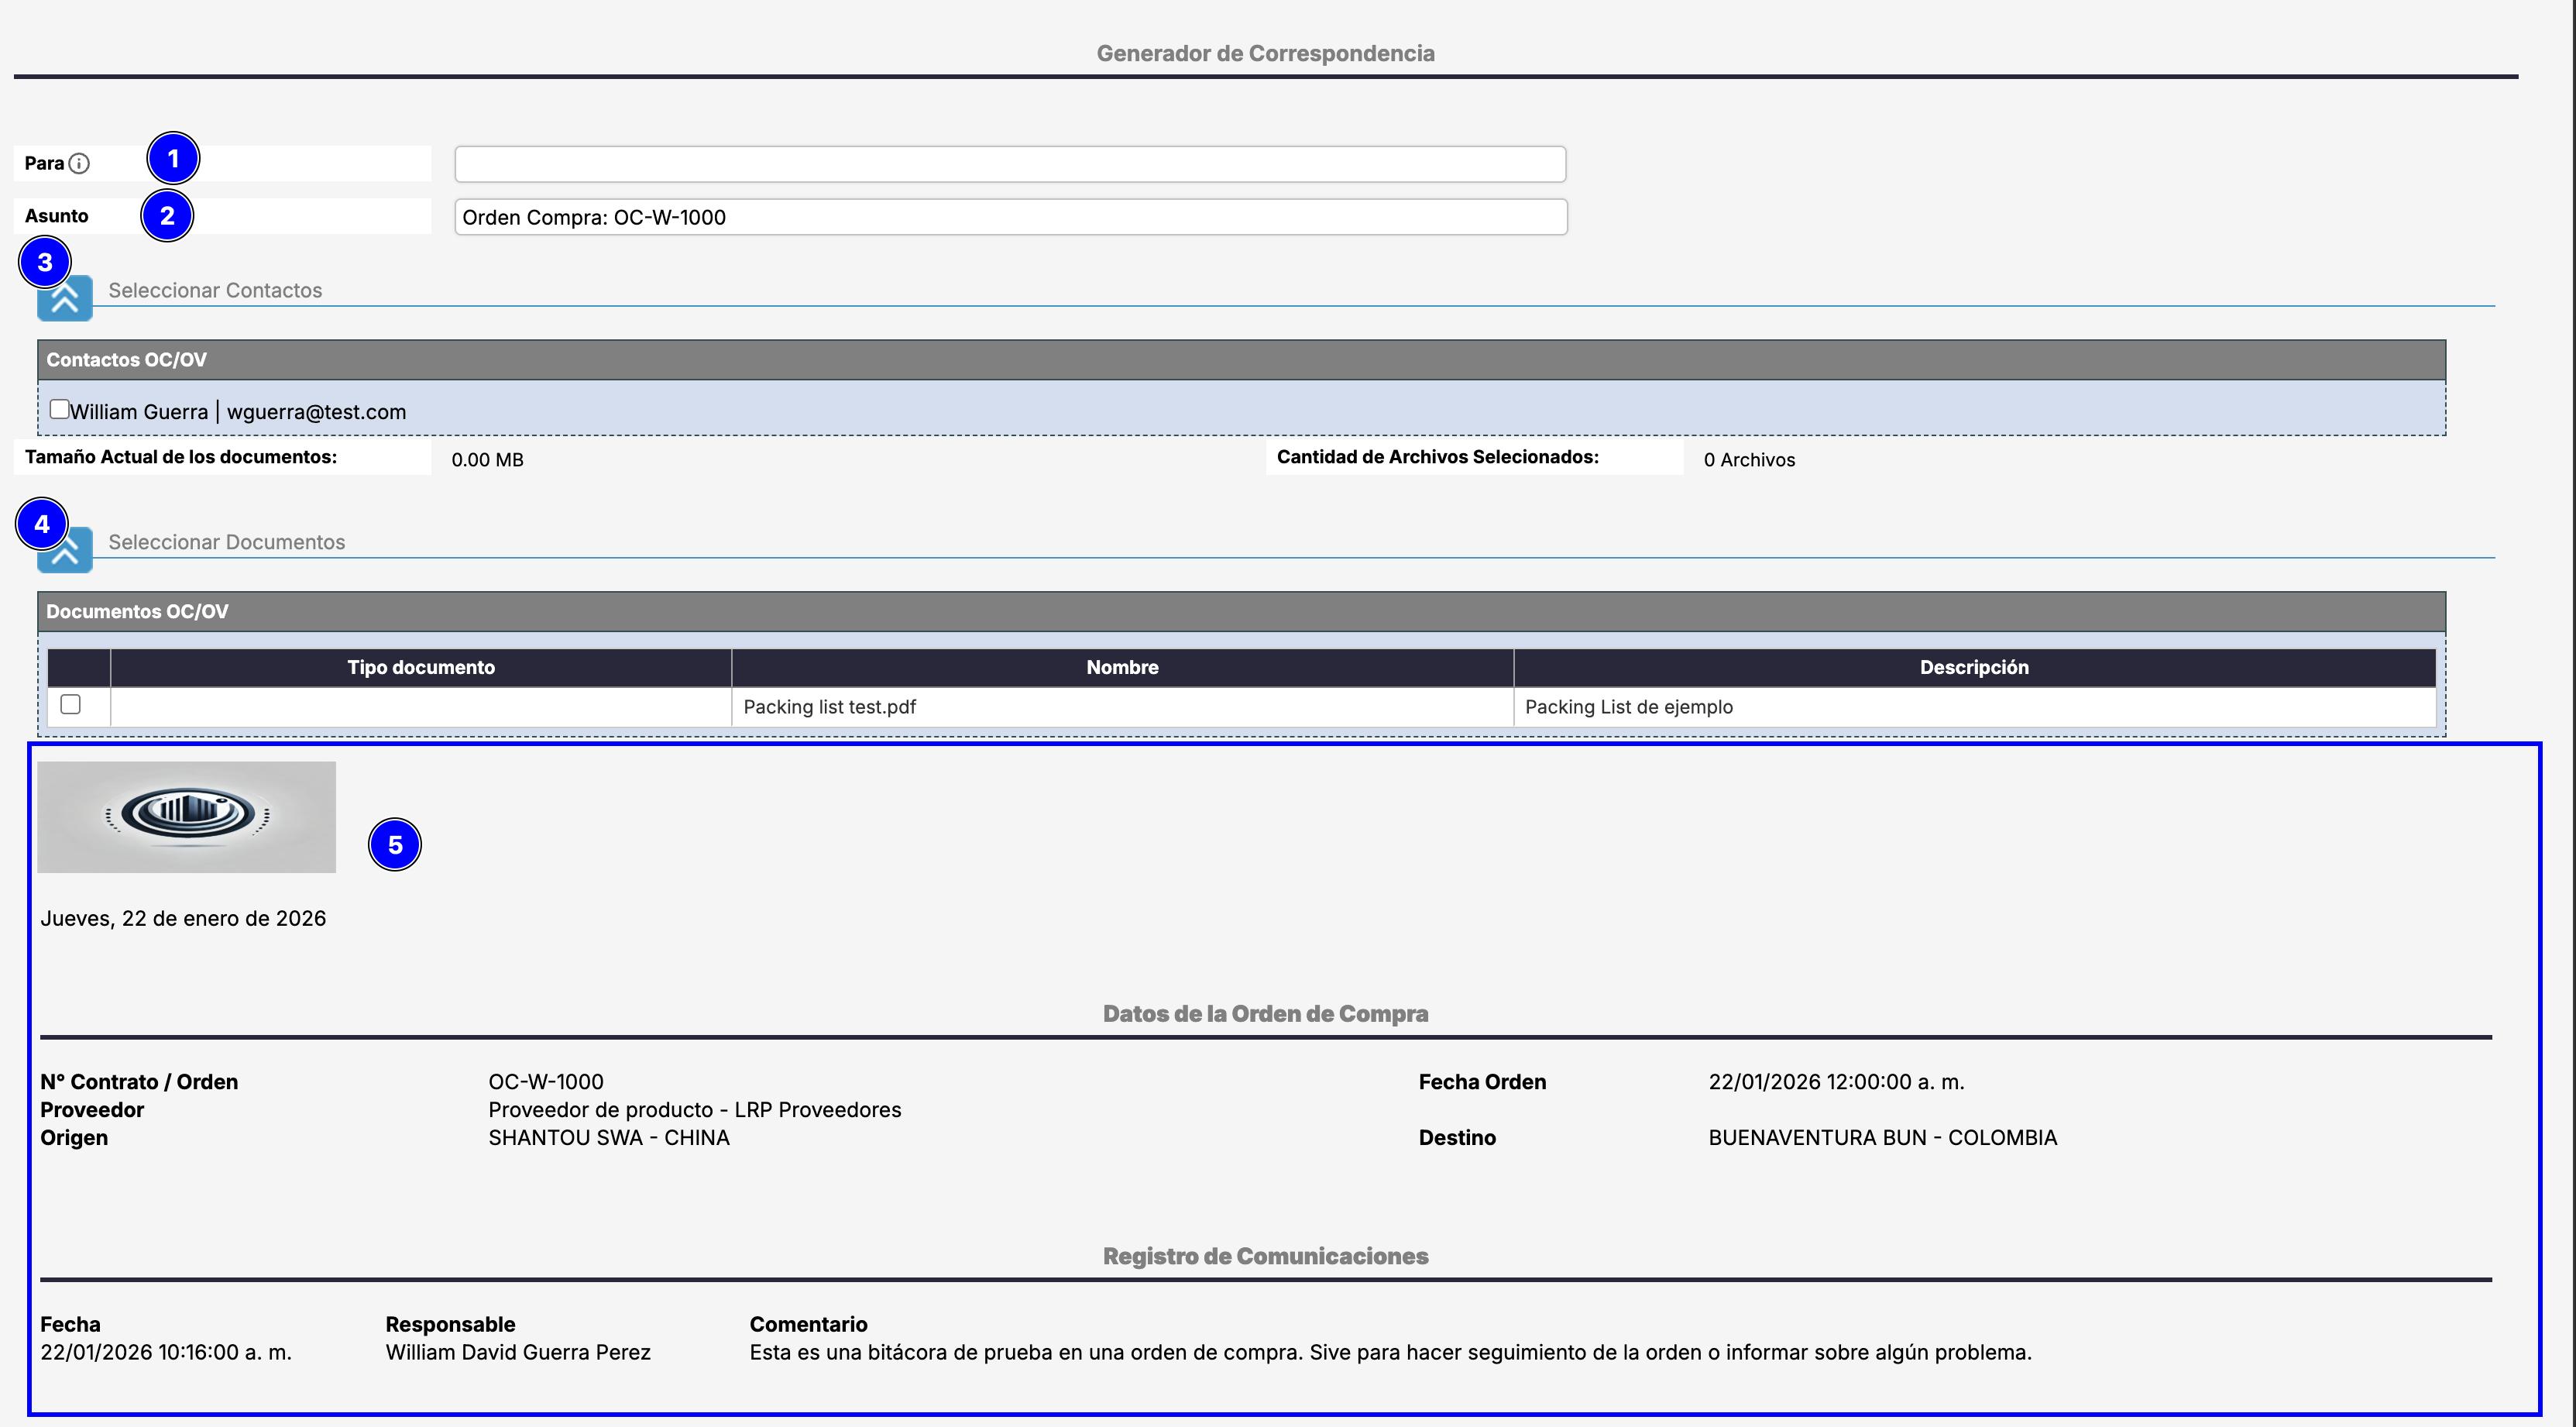Click the Packing list test.pdf file name
Viewport: 2576px width, 1427px height.
click(x=829, y=707)
